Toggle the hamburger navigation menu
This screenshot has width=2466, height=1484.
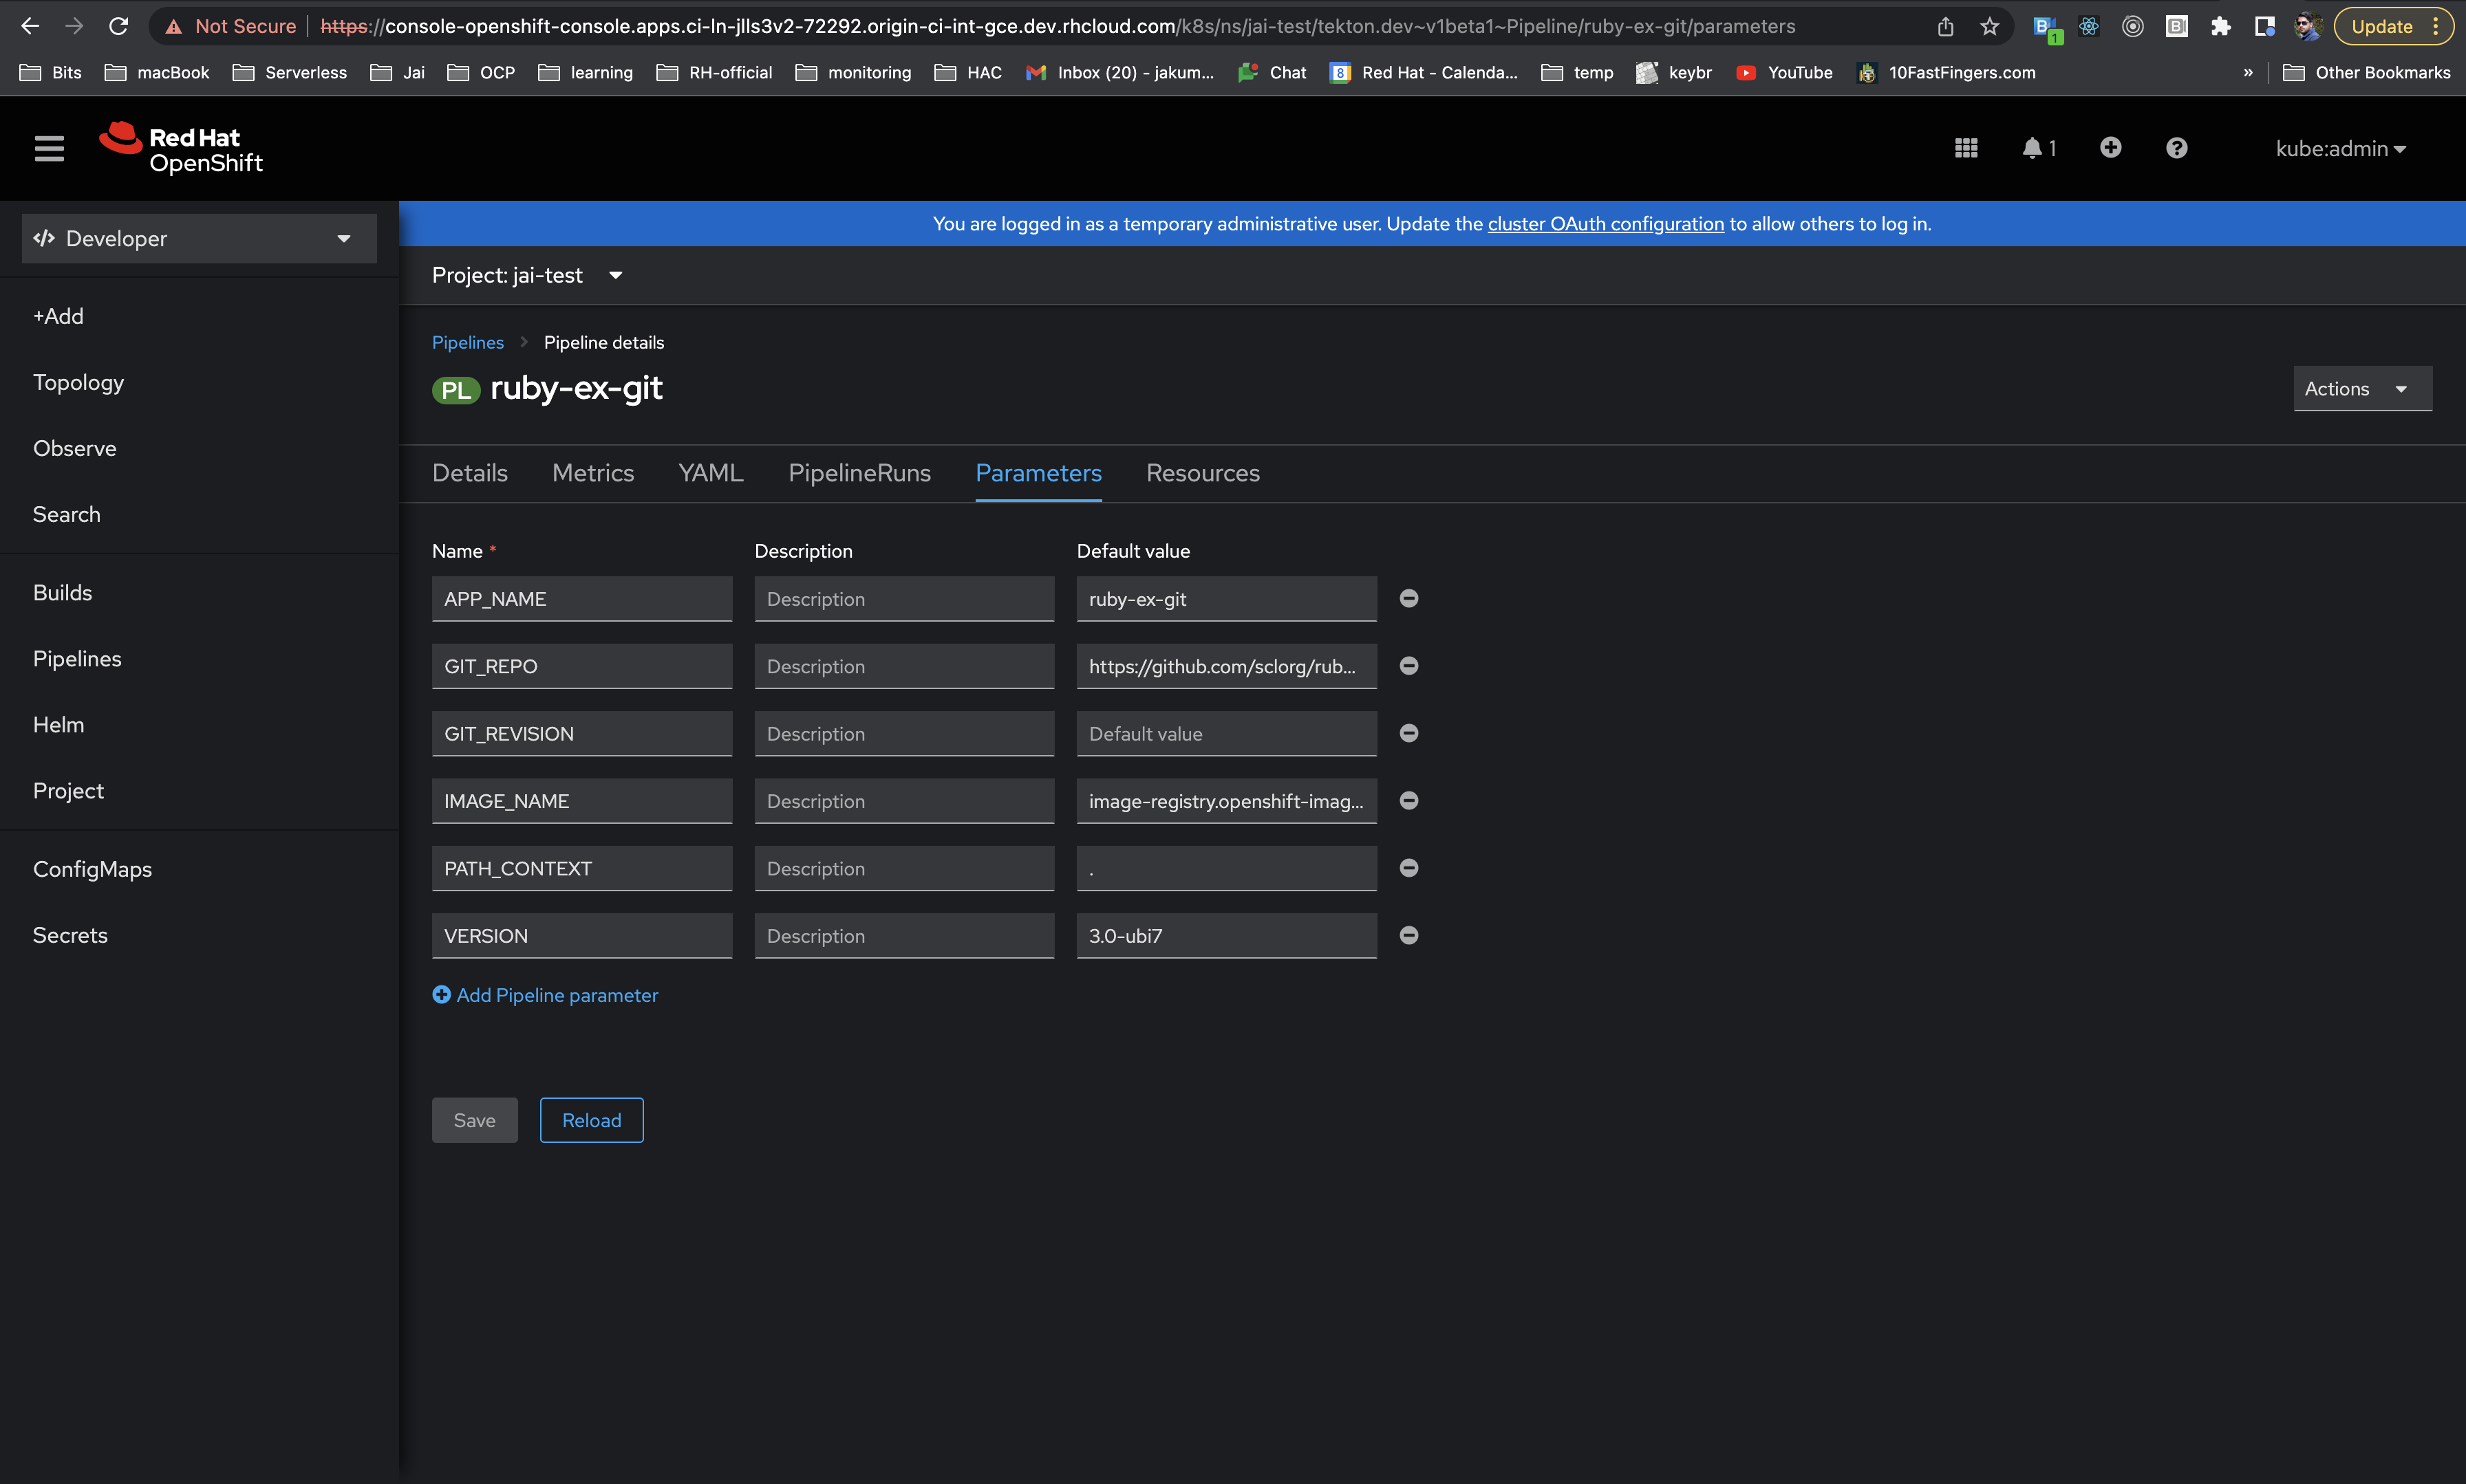click(x=49, y=148)
